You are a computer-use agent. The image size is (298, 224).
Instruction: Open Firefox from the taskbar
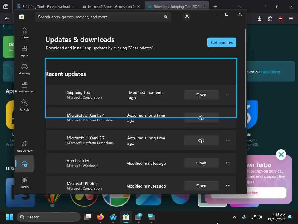click(x=100, y=217)
